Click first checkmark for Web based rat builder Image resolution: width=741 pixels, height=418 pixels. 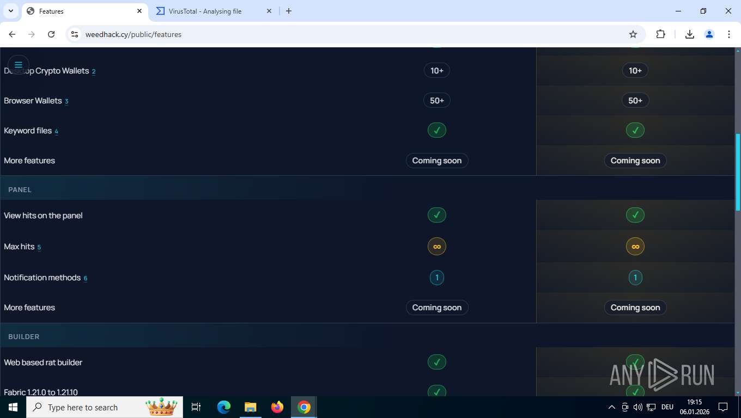pos(437,362)
